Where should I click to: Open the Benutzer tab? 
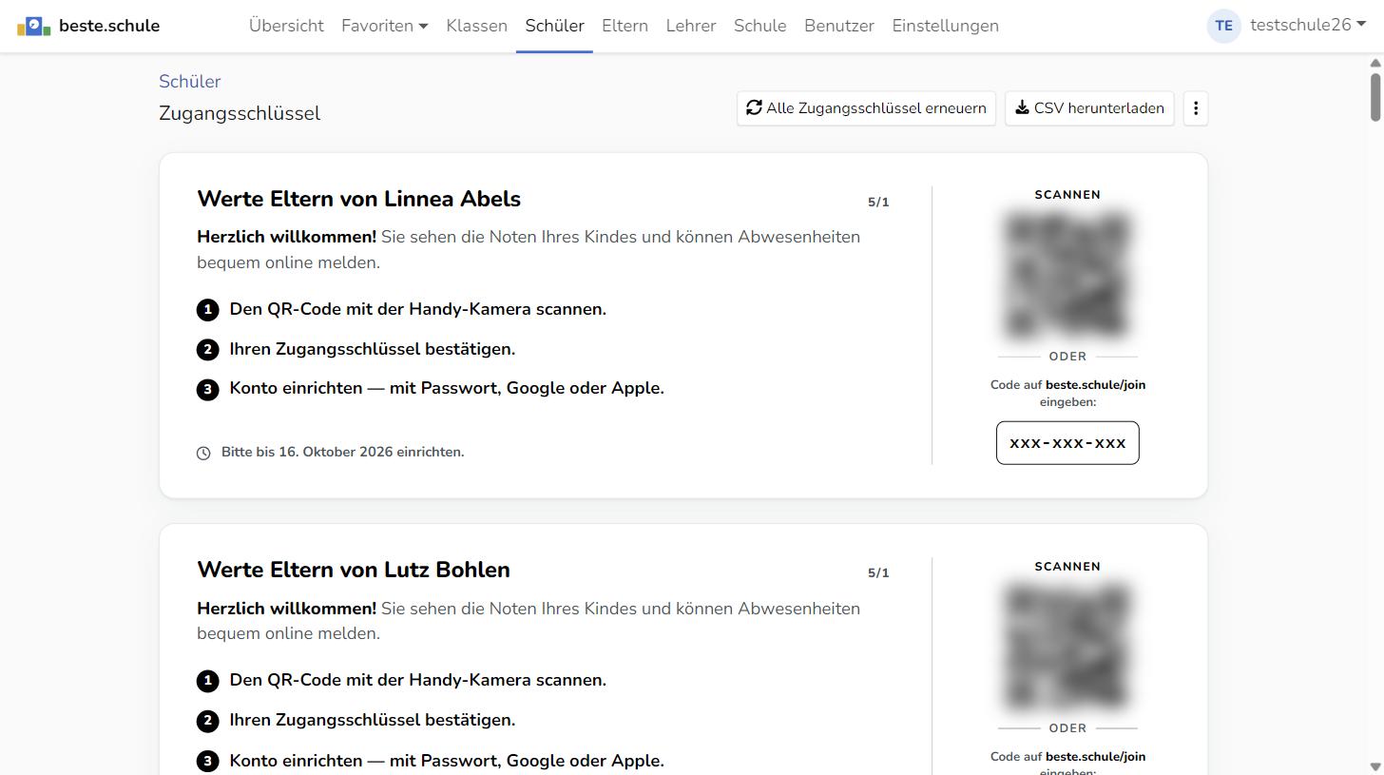tap(838, 26)
